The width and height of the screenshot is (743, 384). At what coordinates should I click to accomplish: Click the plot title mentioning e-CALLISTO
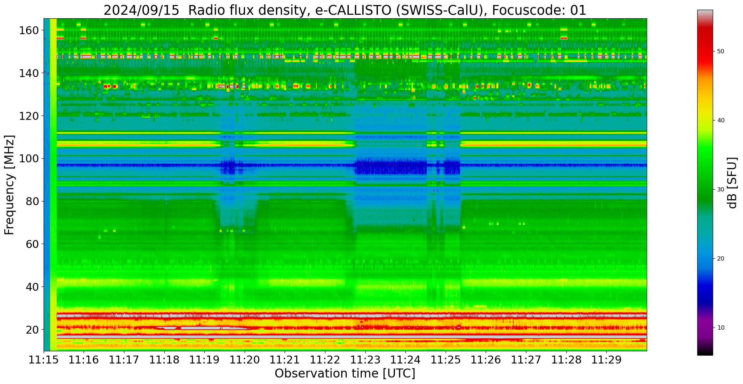(x=345, y=10)
